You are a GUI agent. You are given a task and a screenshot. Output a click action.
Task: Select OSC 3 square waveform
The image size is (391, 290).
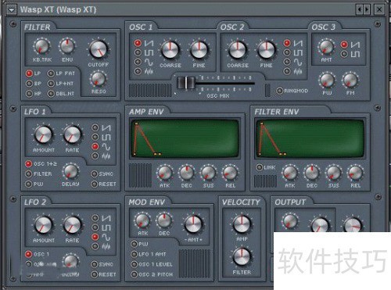344,54
